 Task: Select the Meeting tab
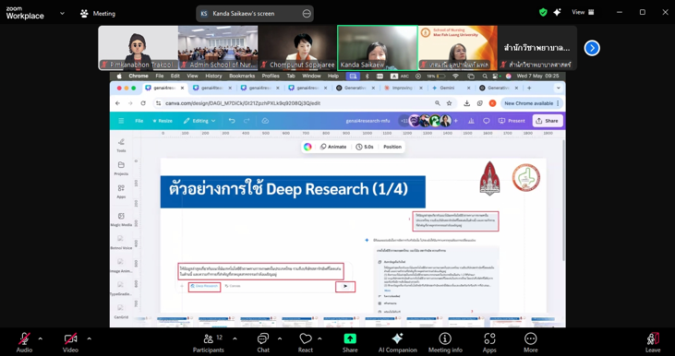coord(98,13)
